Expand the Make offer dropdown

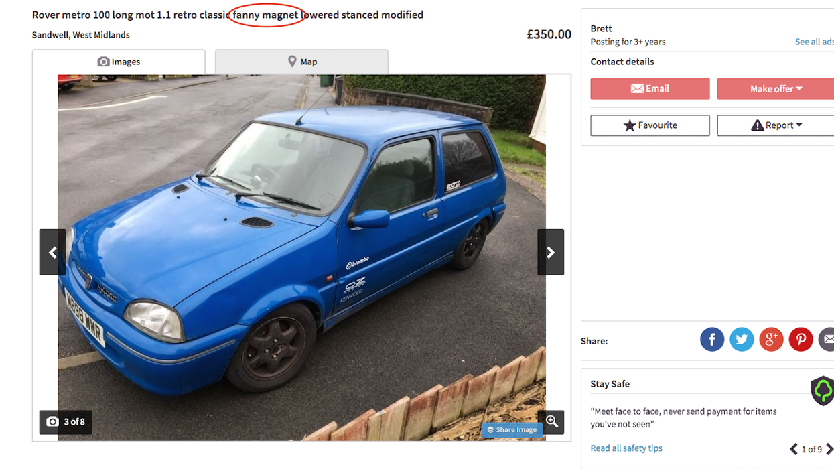[x=776, y=89]
